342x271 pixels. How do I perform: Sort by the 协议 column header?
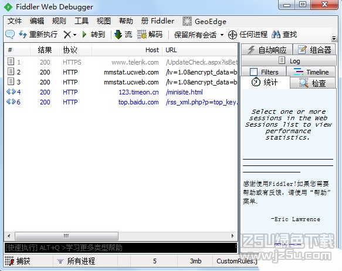76,50
